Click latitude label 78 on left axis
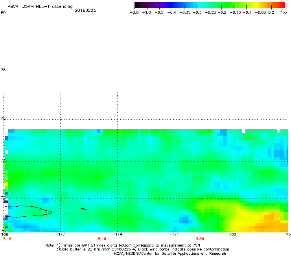The image size is (291, 256). 3,70
